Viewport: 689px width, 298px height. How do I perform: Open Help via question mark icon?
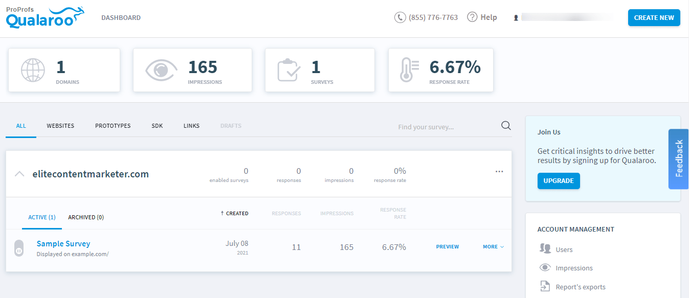click(x=473, y=17)
